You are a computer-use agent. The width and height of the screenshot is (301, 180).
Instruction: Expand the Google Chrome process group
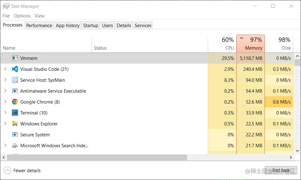click(x=5, y=102)
